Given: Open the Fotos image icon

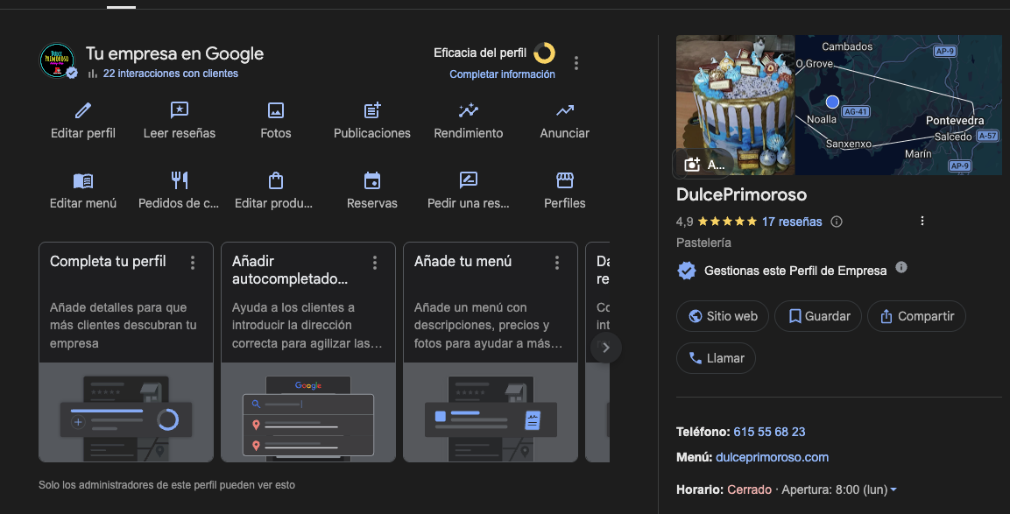Looking at the screenshot, I should [276, 110].
